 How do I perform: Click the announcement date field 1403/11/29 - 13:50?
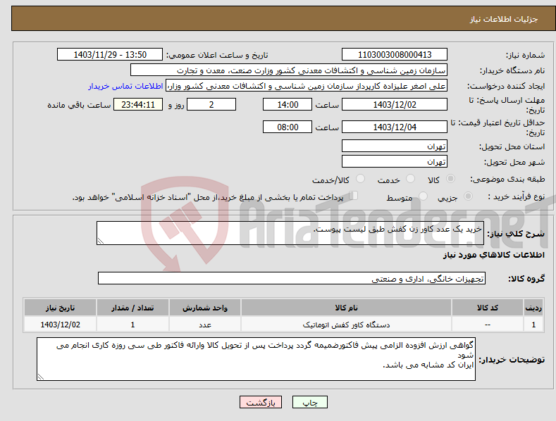pos(110,55)
